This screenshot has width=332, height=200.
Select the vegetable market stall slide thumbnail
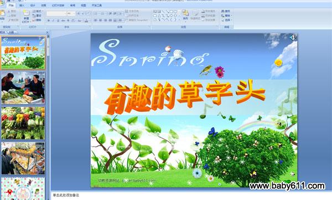[23, 88]
